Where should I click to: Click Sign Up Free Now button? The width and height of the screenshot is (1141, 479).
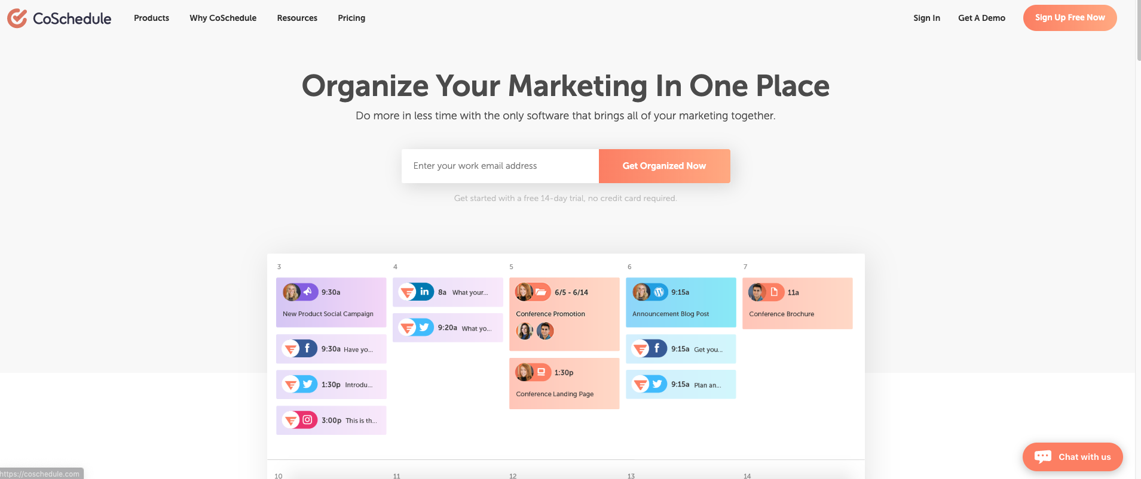click(1070, 18)
